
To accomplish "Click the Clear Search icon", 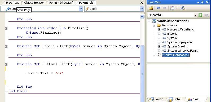I will 207,15.
